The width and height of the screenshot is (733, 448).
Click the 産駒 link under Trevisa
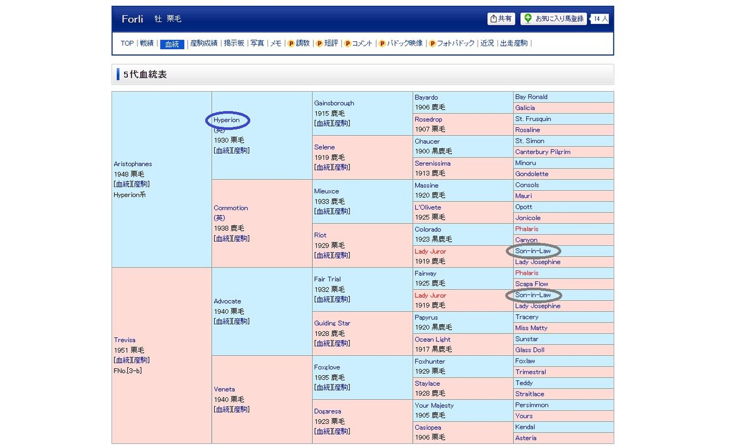141,360
